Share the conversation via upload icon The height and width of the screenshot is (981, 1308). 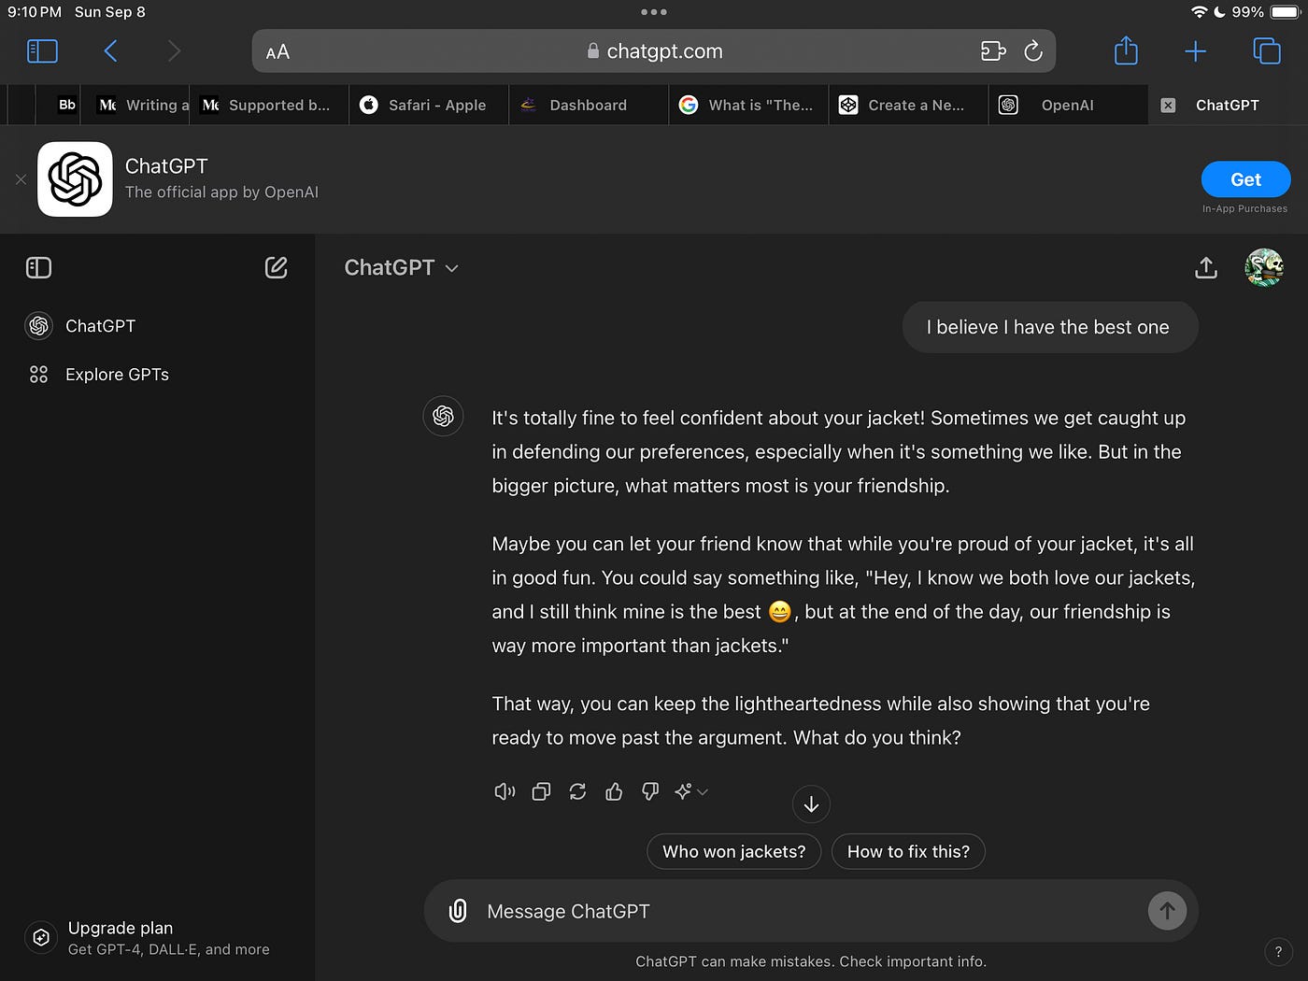[x=1206, y=268]
